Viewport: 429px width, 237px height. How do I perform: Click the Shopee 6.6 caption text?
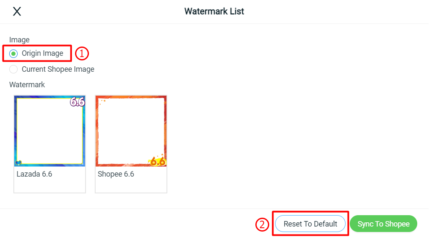coord(116,174)
